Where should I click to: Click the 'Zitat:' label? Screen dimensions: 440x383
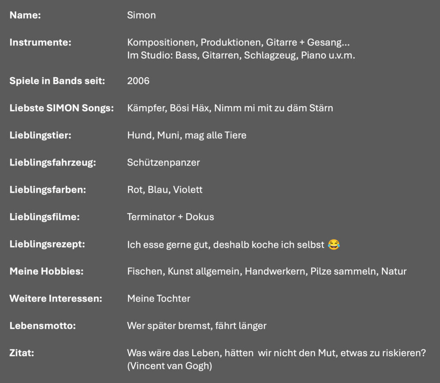[22, 353]
